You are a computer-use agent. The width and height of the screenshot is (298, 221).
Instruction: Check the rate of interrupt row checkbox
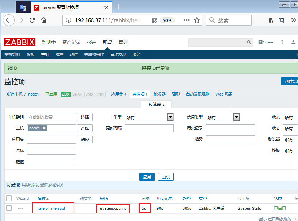click(x=9, y=208)
